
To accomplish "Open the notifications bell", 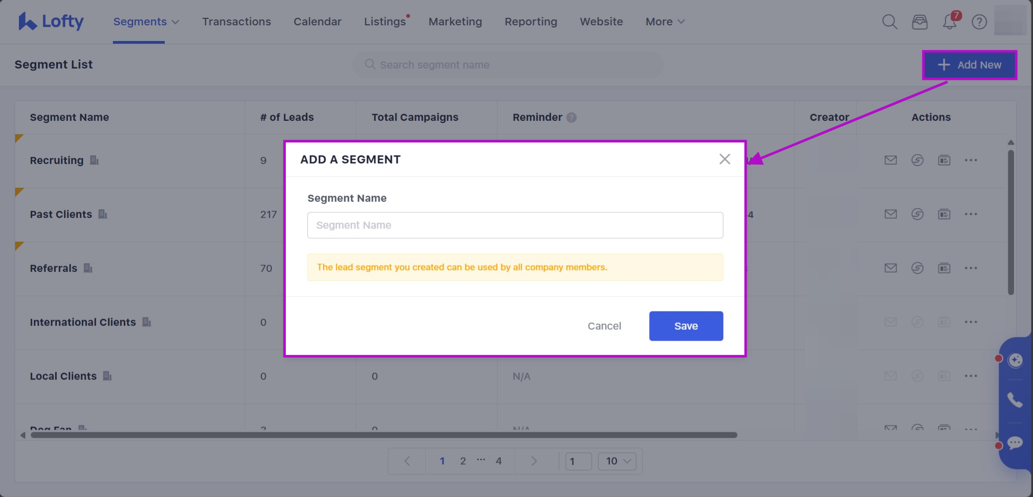I will tap(949, 22).
